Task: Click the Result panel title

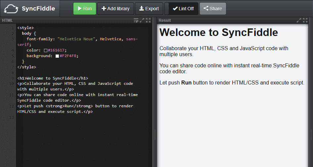Action: (165, 20)
